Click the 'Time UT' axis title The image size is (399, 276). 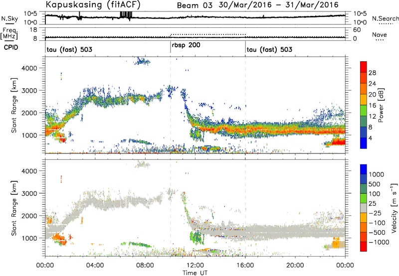[x=195, y=273]
